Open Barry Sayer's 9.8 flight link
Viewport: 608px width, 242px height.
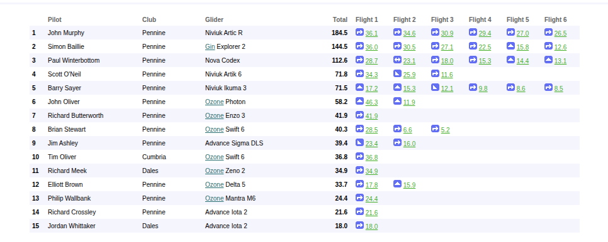pos(483,89)
